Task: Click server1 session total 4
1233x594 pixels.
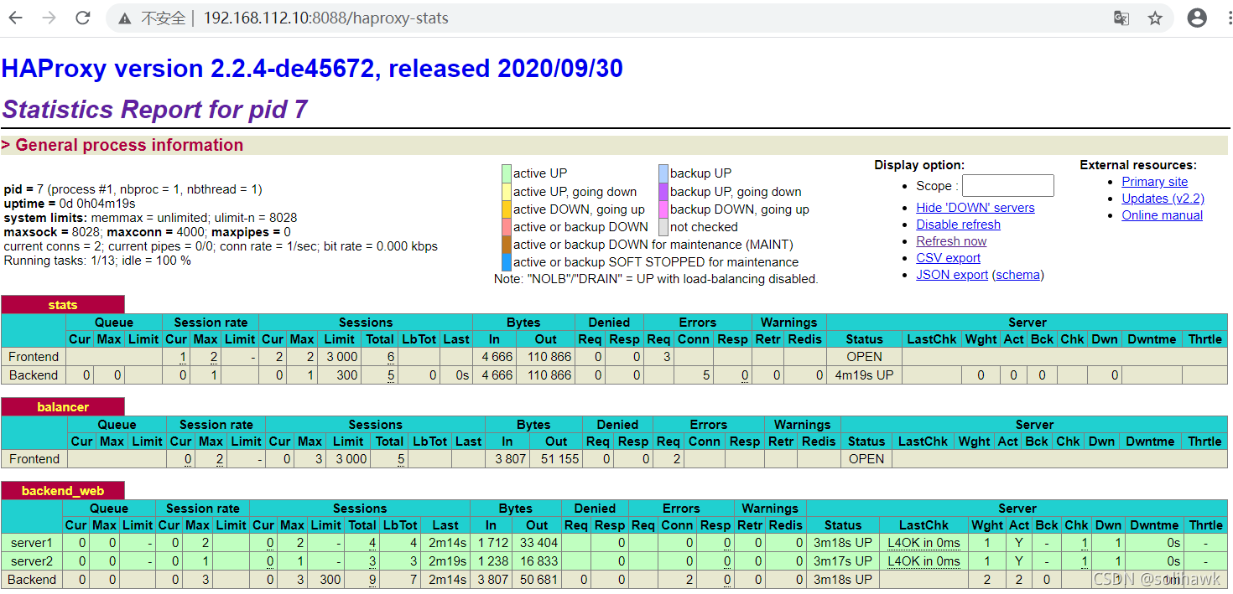Action: pos(372,543)
